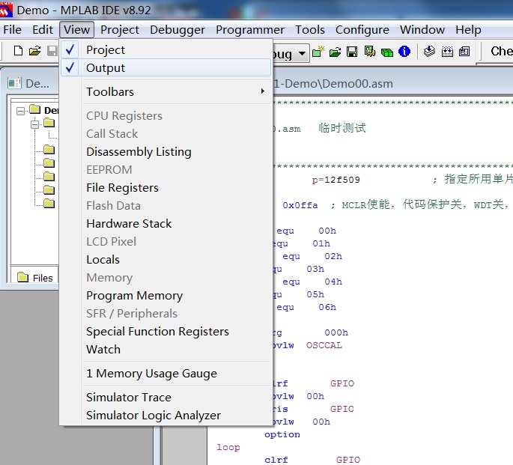Click the grayed Memory entry
The width and height of the screenshot is (513, 465).
click(166, 278)
